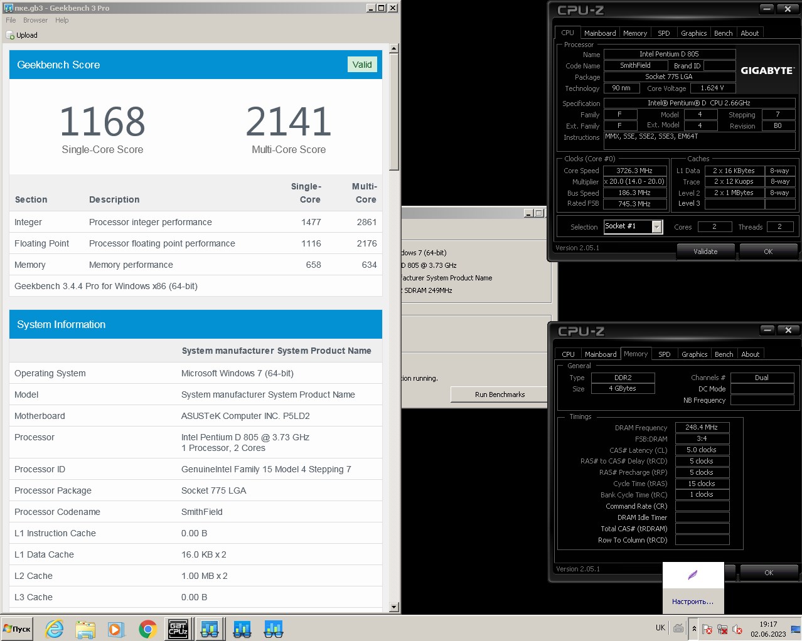
Task: Click the Integer row in score table
Action: (x=196, y=222)
